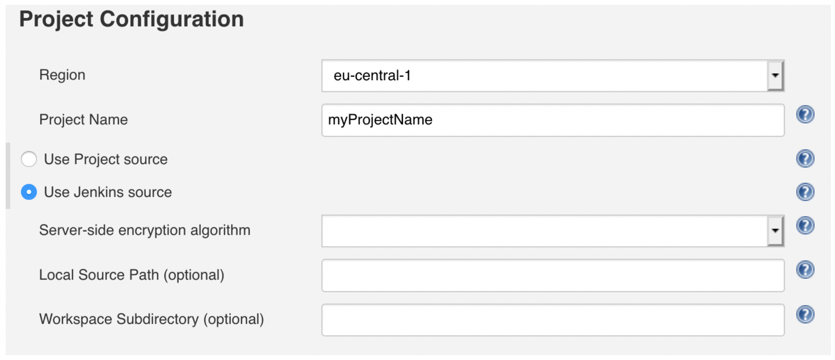835x360 pixels.
Task: Click the "Server-side encryption algorithm" label
Action: (x=145, y=230)
